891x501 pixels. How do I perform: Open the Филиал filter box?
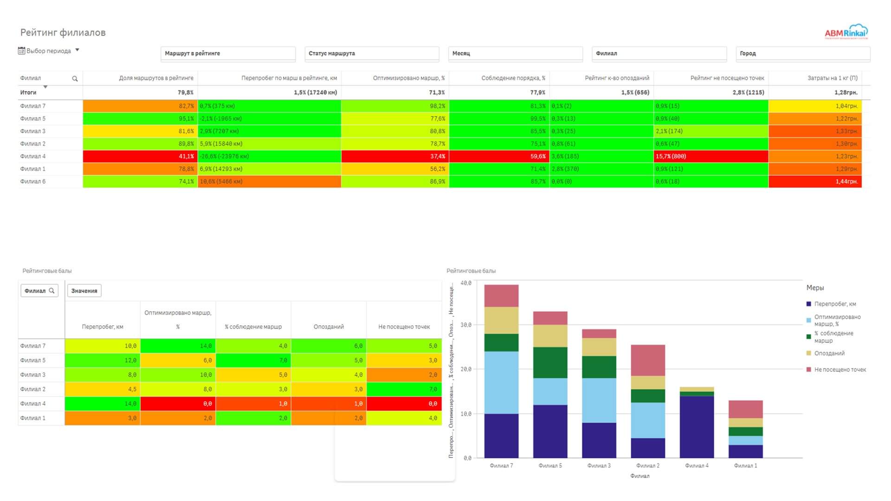point(659,54)
